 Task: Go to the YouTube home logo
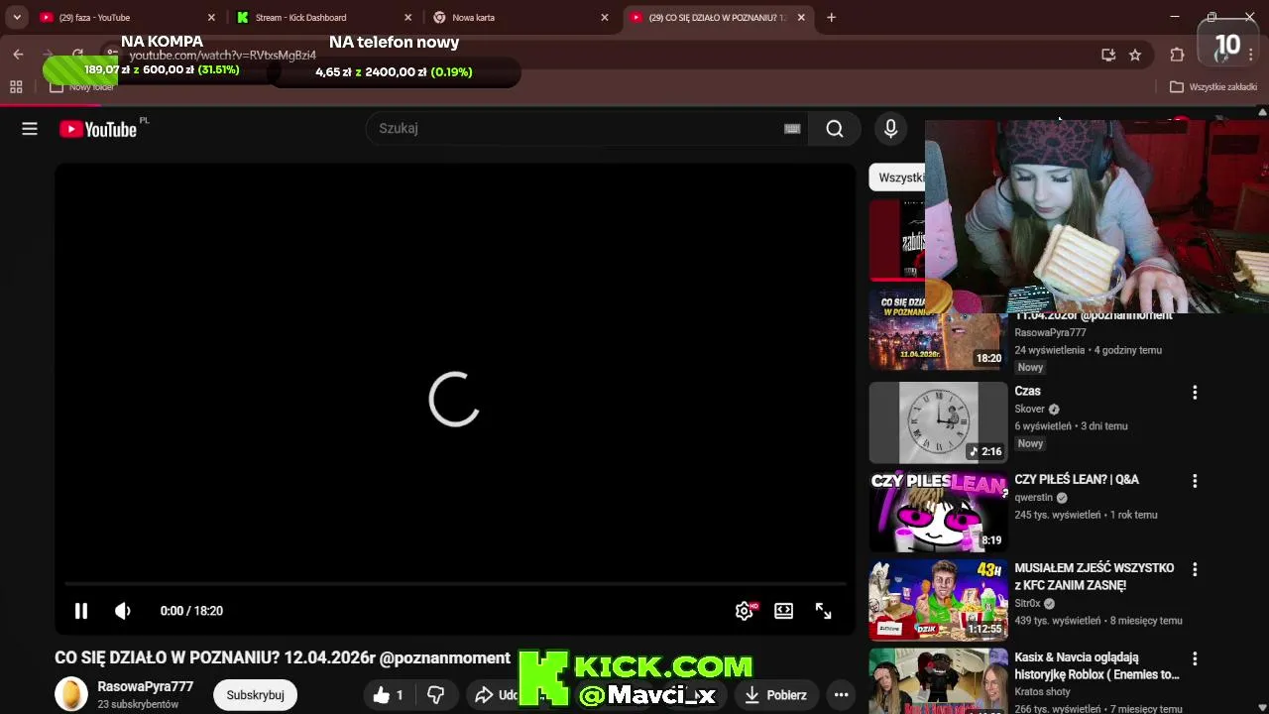98,129
